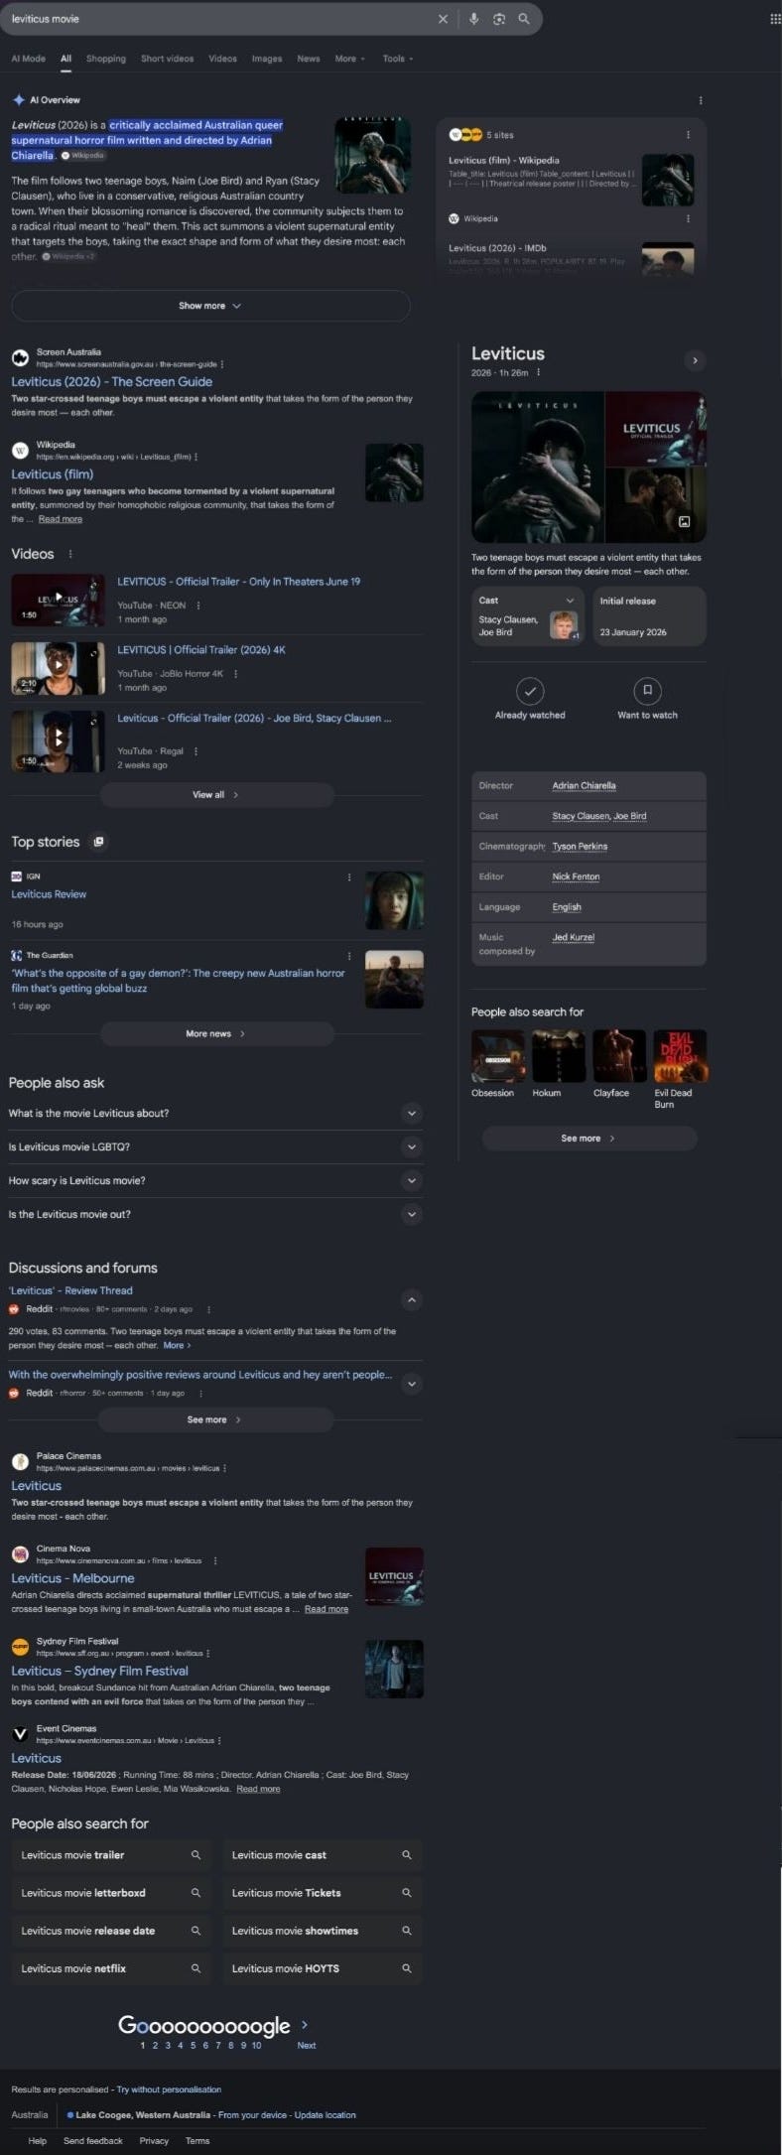782x2155 pixels.
Task: Clear the search box text
Action: click(443, 19)
